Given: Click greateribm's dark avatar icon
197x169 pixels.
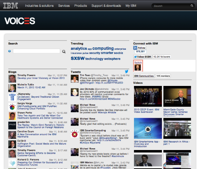Looking at the screenshot, I should pyautogui.click(x=12, y=125).
